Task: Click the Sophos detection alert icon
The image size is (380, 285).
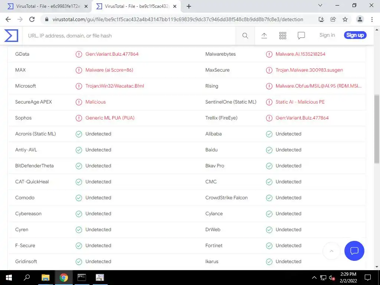Action: [x=79, y=118]
